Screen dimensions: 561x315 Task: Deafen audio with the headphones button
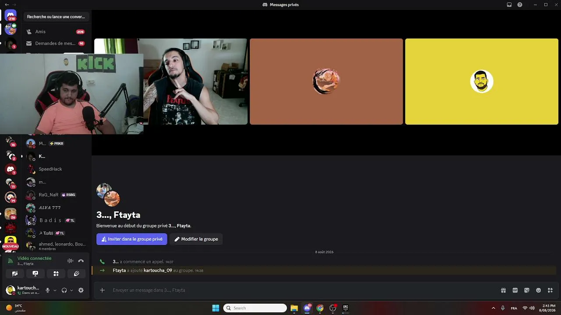[64, 290]
